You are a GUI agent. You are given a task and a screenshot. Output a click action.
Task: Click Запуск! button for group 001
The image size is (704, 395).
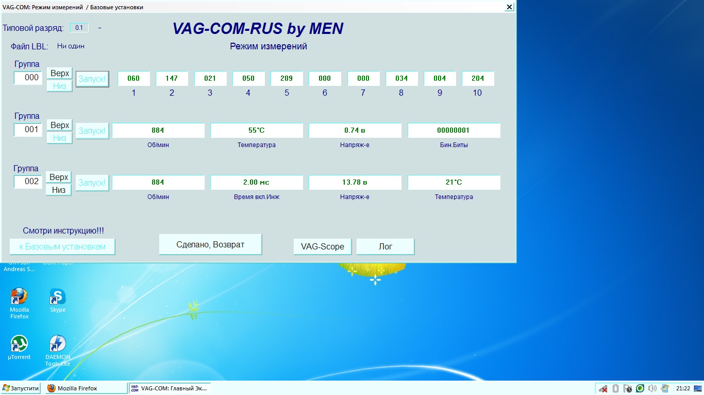92,131
